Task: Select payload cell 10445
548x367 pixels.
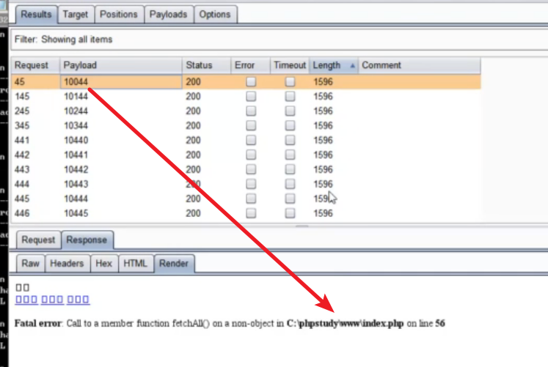Action: click(121, 213)
